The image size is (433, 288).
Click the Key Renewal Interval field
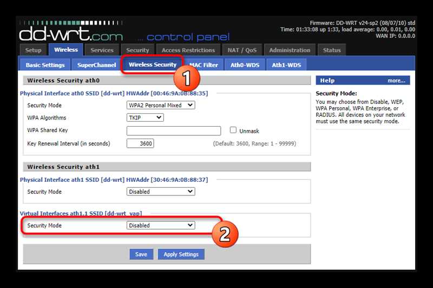140,143
